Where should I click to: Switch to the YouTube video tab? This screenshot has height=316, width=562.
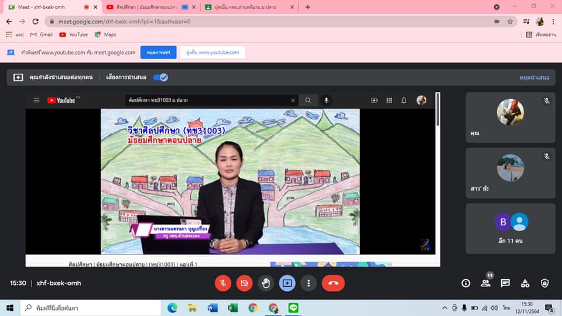click(146, 7)
